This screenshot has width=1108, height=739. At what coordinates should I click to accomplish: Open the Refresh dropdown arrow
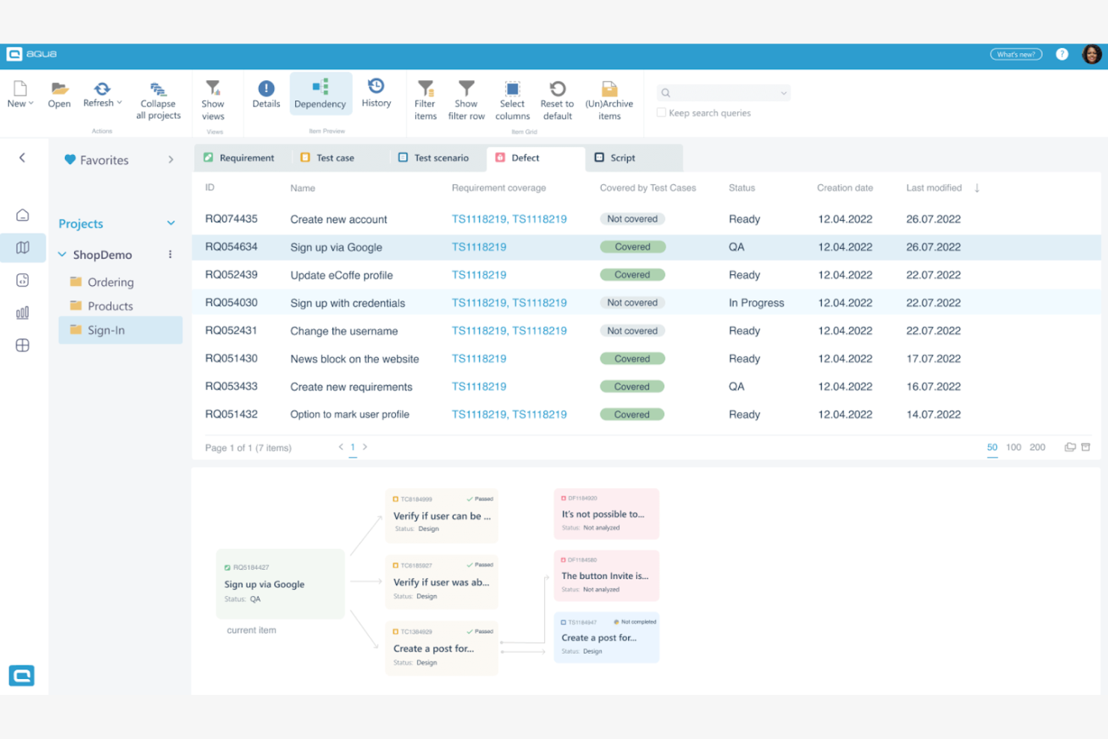(119, 103)
